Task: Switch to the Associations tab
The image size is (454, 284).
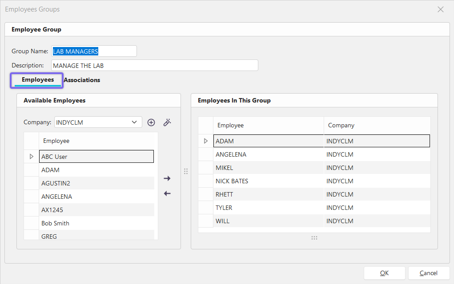Action: 82,80
